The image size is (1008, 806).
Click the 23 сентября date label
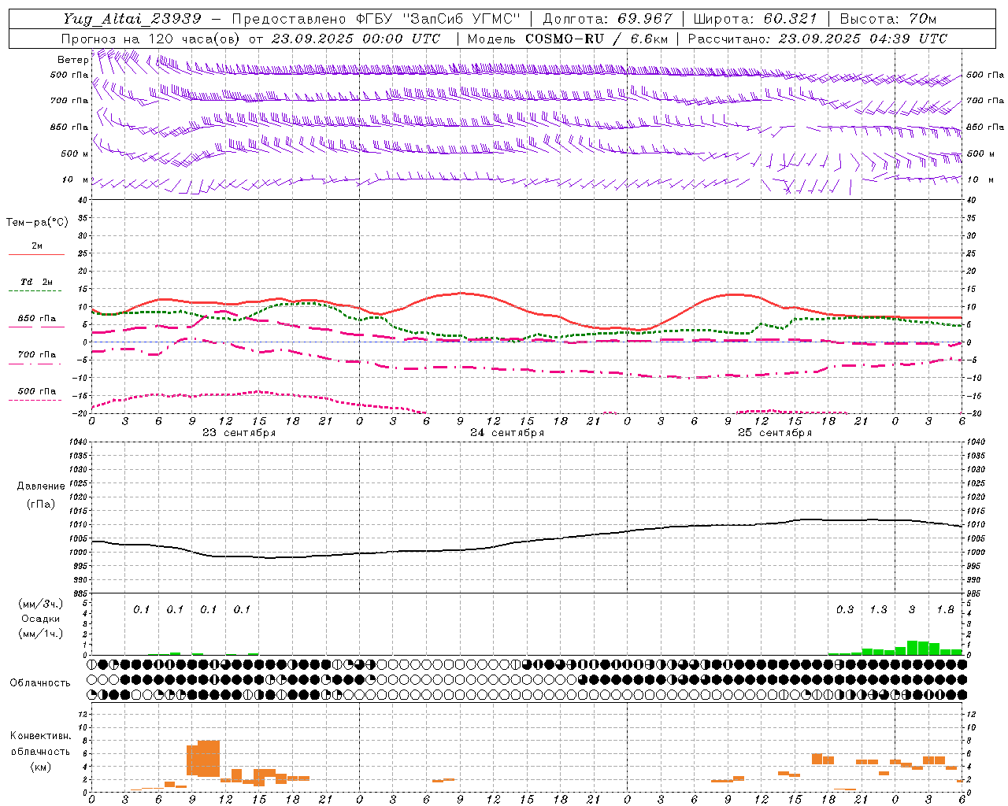pos(239,433)
